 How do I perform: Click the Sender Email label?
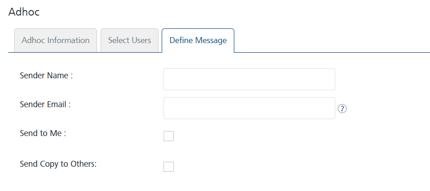coord(45,104)
